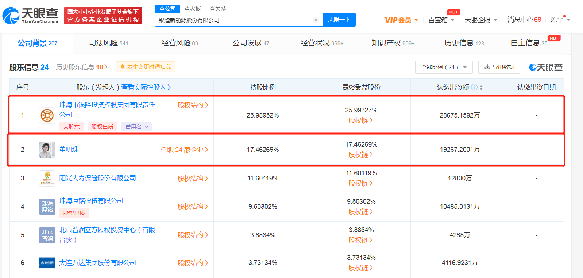Open the 公司发展 47 tab
The image size is (583, 278).
pos(251,43)
